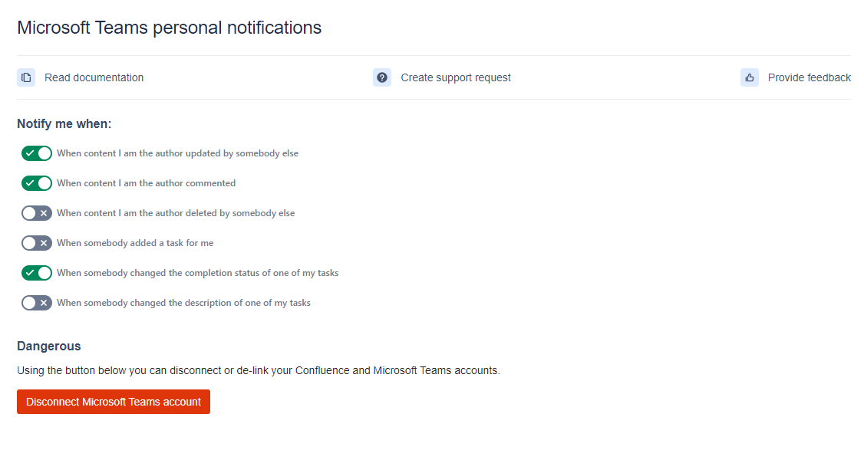Disable the task completion status changed toggle

(x=37, y=273)
